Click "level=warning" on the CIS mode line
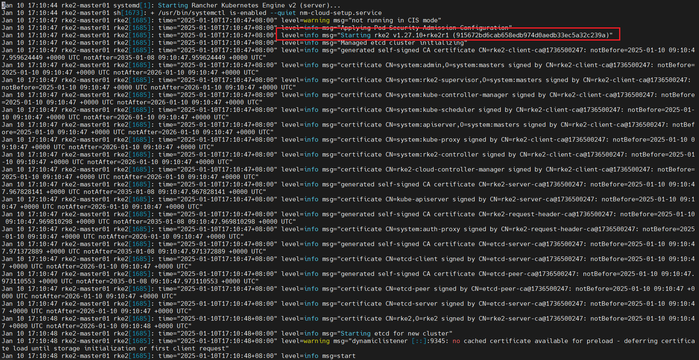 pos(306,20)
